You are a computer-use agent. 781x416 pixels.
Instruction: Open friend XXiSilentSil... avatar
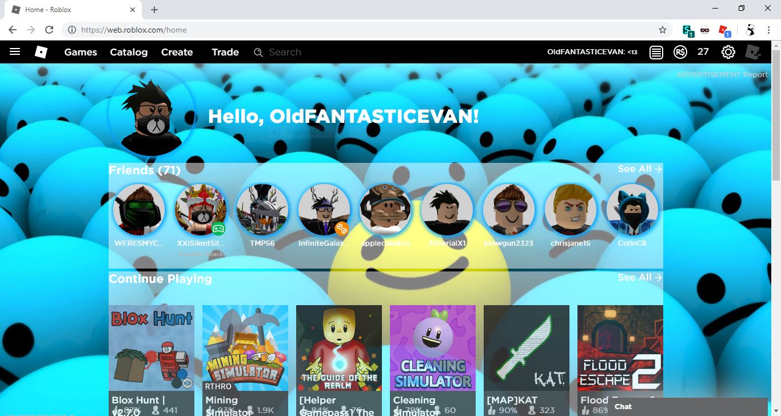click(201, 210)
